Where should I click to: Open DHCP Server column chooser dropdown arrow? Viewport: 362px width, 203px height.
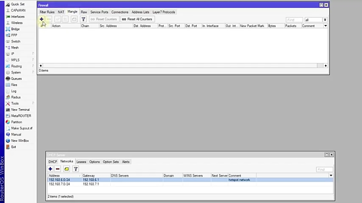click(331, 175)
